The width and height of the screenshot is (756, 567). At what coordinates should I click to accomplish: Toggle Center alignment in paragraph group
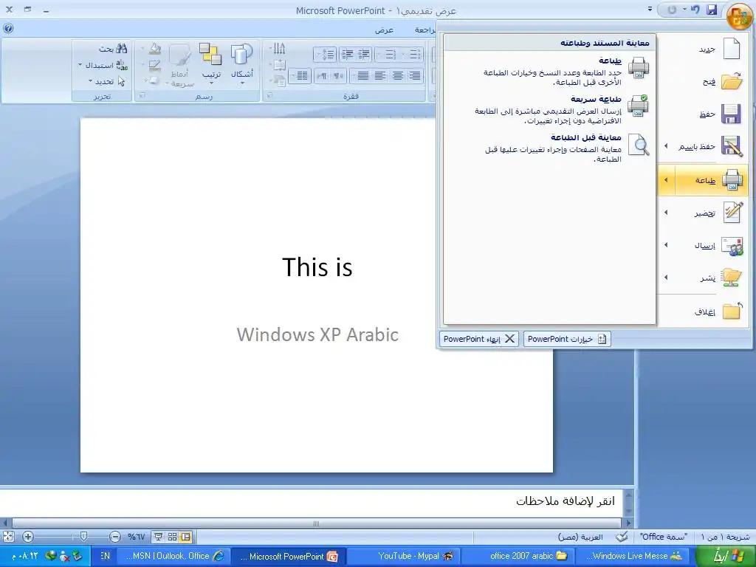click(x=398, y=76)
